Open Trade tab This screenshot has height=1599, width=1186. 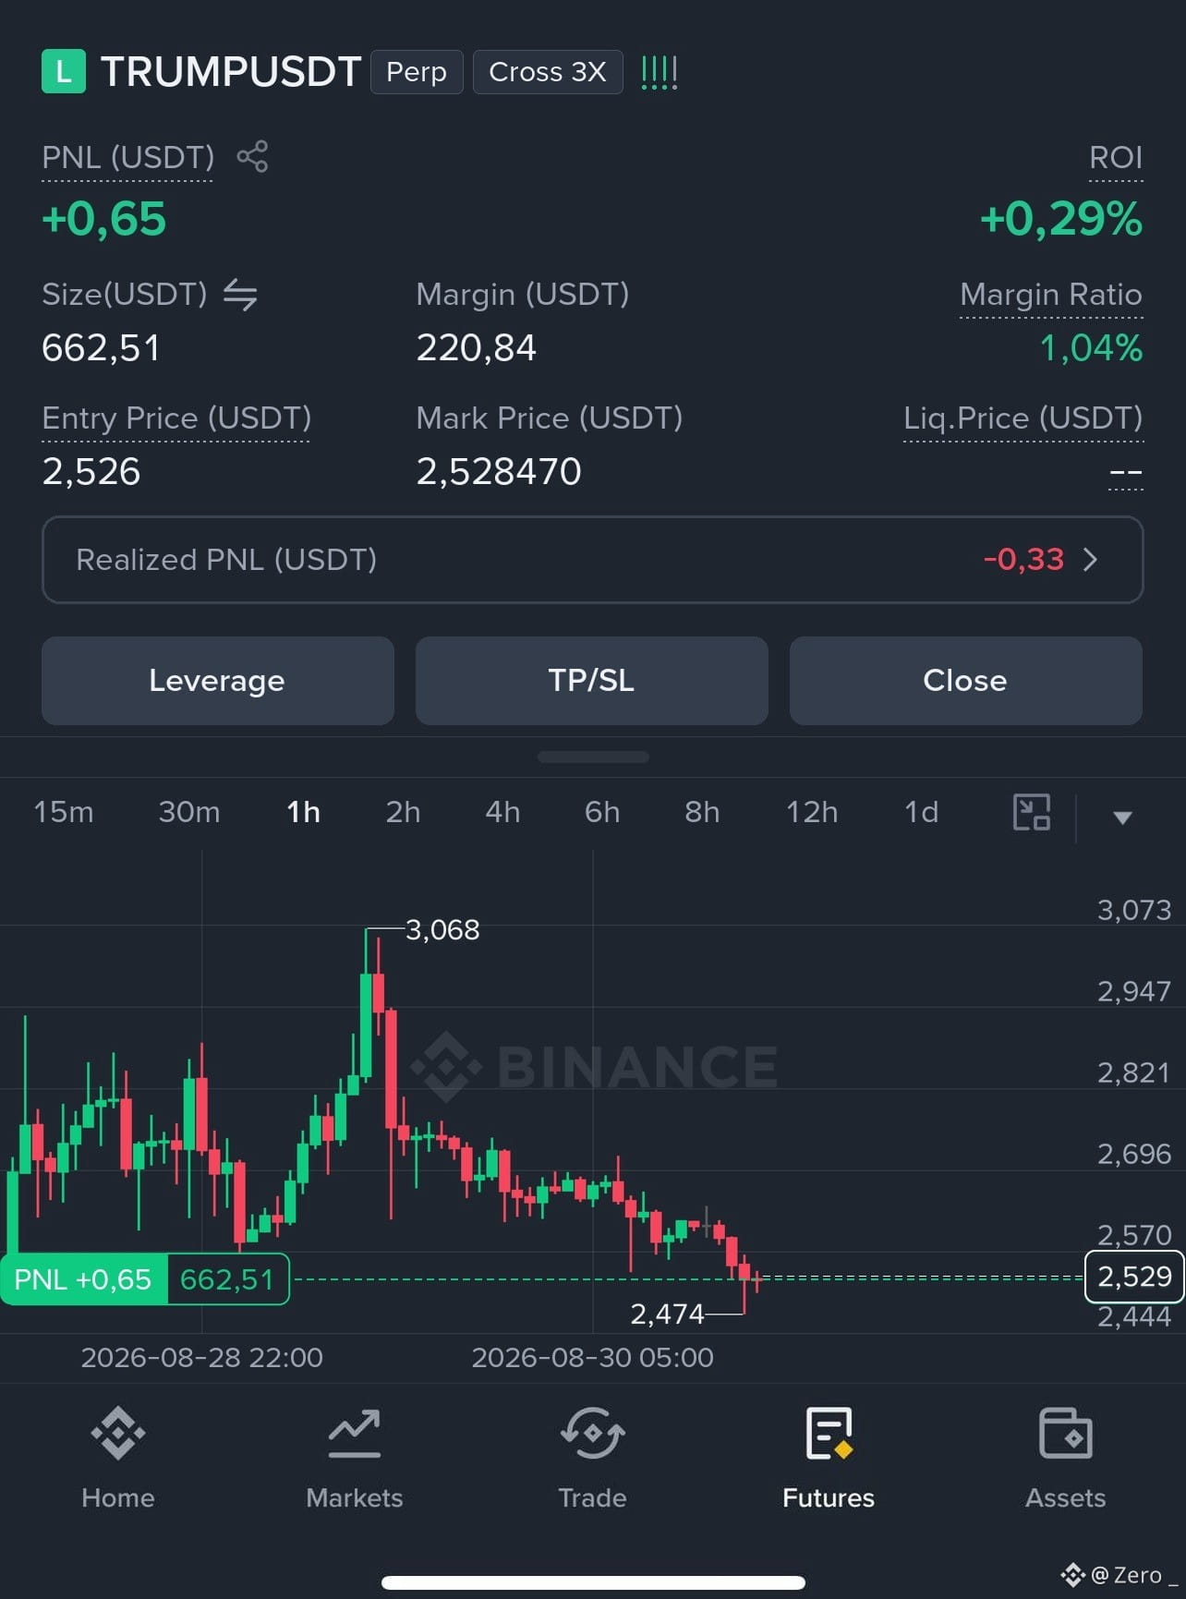pyautogui.click(x=592, y=1459)
